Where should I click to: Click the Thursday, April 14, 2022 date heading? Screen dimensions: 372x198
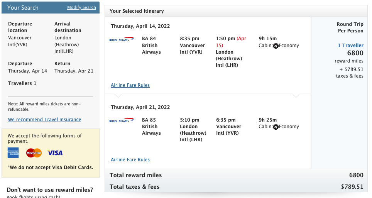click(140, 26)
